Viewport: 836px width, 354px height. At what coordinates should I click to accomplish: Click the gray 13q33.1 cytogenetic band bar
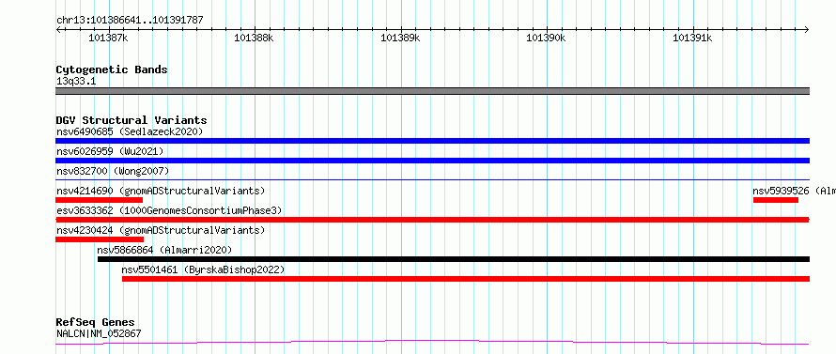pos(432,91)
